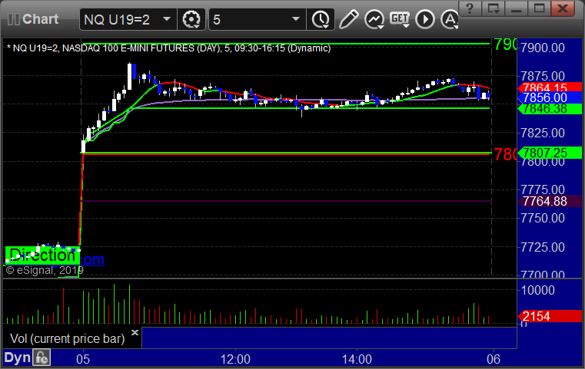Click the 7764.88 purple price marker
Image resolution: width=585 pixels, height=369 pixels.
pyautogui.click(x=550, y=202)
